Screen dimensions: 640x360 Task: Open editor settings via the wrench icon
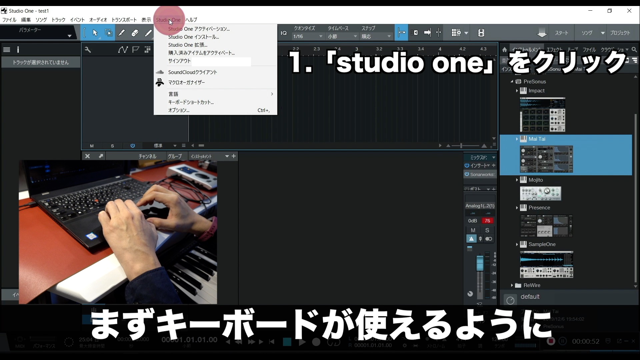point(88,50)
